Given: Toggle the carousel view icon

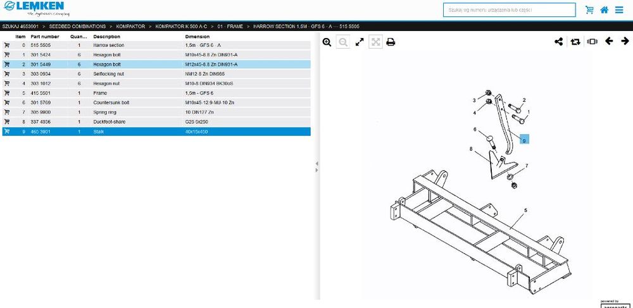Looking at the screenshot, I should pyautogui.click(x=592, y=41).
